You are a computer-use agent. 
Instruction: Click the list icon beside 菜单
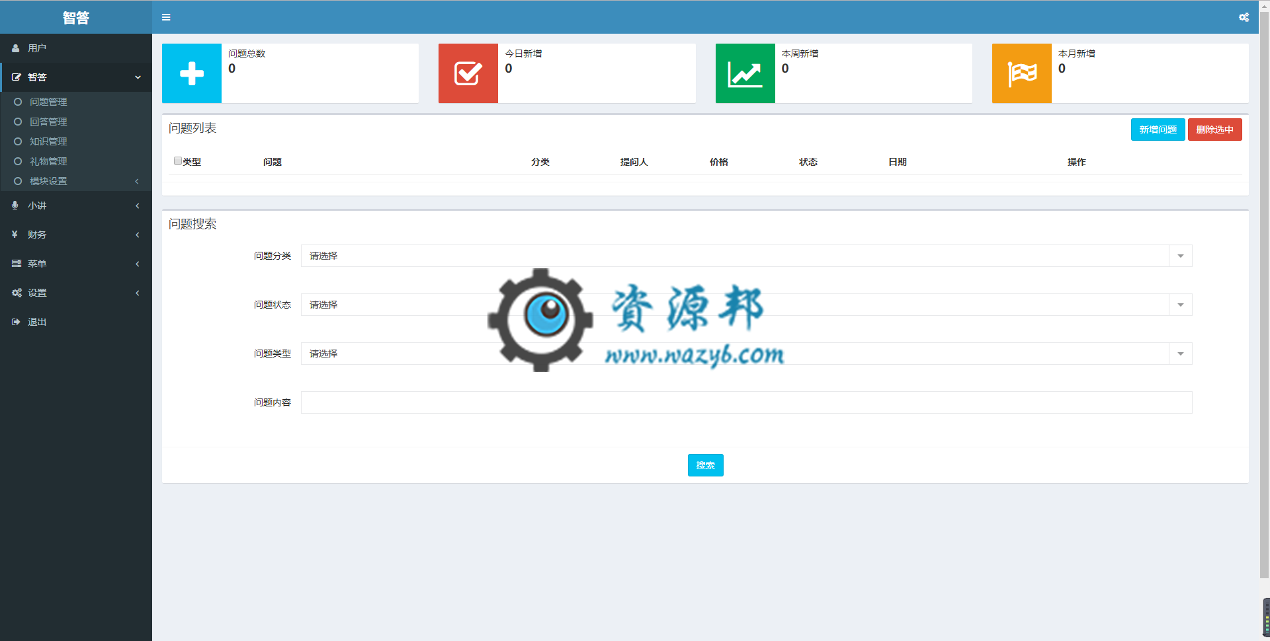tap(17, 264)
